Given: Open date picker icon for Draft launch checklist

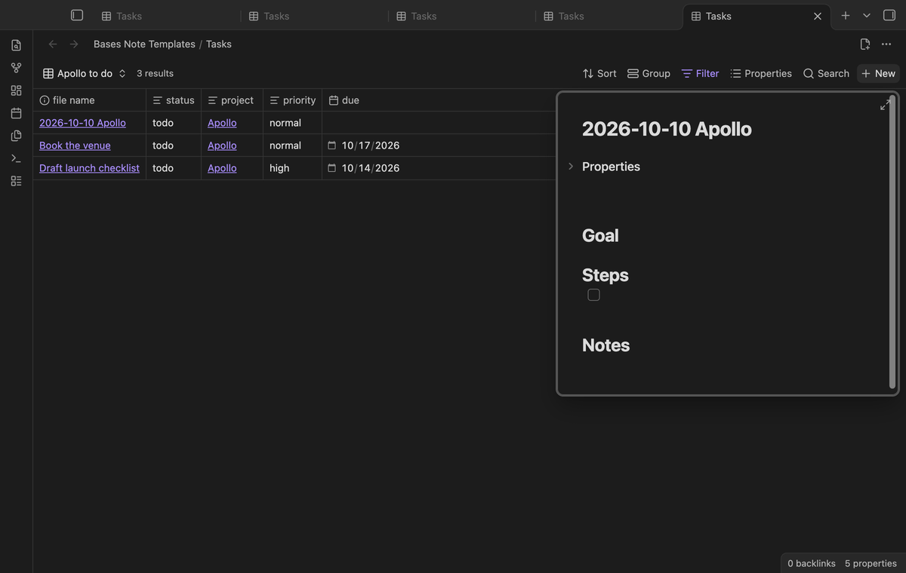Looking at the screenshot, I should coord(331,168).
